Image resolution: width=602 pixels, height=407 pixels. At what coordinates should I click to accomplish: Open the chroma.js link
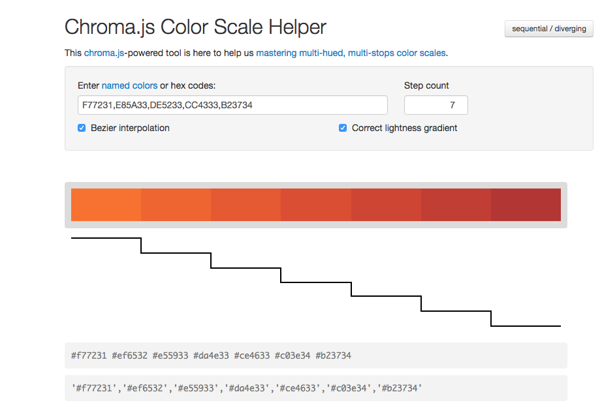pyautogui.click(x=104, y=53)
